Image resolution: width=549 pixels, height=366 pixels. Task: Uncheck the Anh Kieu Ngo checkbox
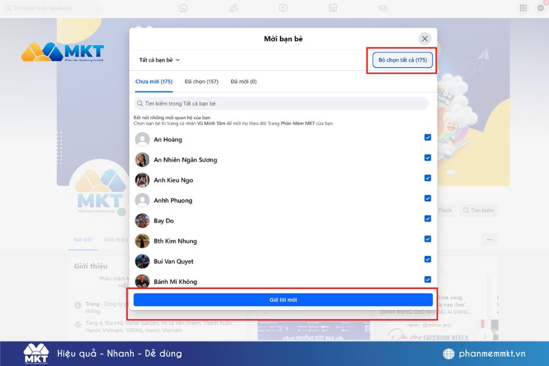point(428,178)
